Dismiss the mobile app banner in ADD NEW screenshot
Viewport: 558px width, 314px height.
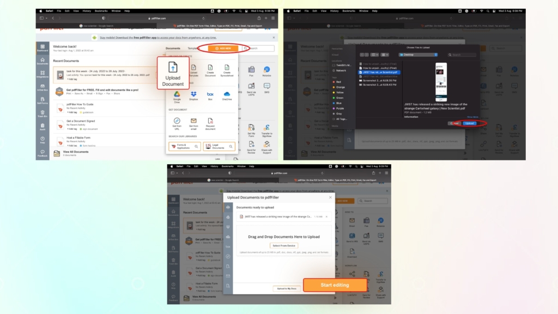pyautogui.click(x=274, y=38)
